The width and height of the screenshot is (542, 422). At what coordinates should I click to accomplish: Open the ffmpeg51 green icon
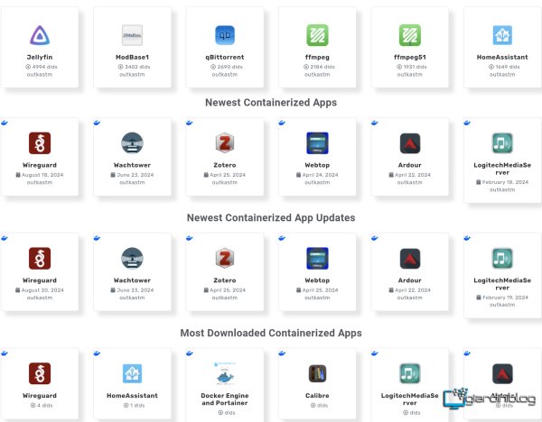click(x=409, y=35)
